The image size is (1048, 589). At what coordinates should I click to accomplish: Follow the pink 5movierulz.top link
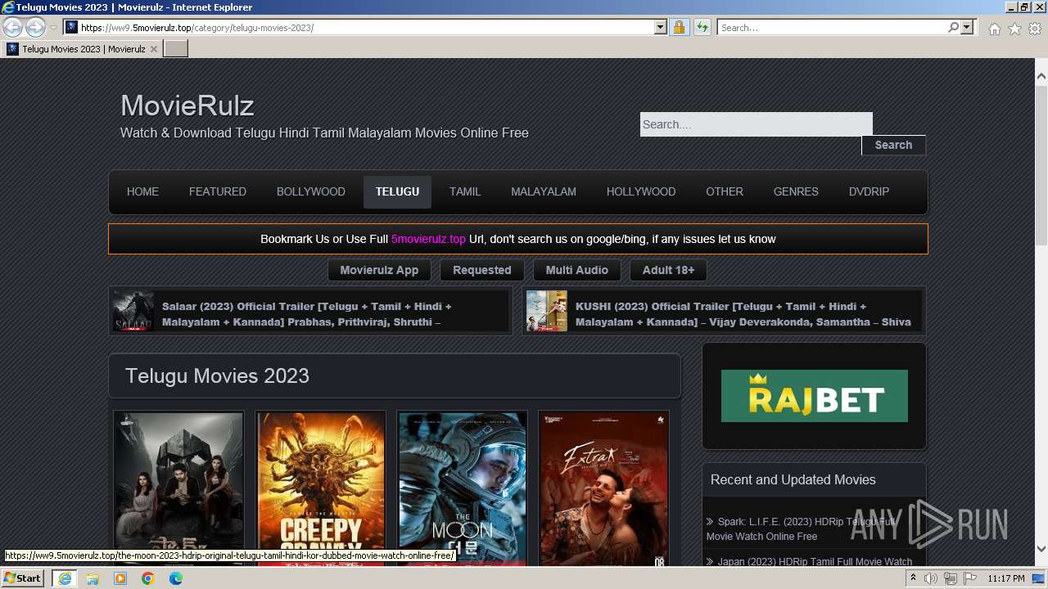[428, 239]
